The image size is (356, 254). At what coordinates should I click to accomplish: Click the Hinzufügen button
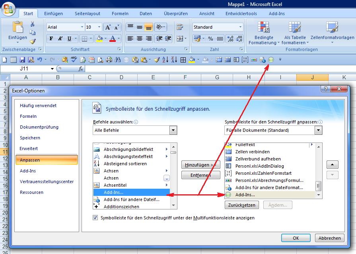tap(200, 164)
